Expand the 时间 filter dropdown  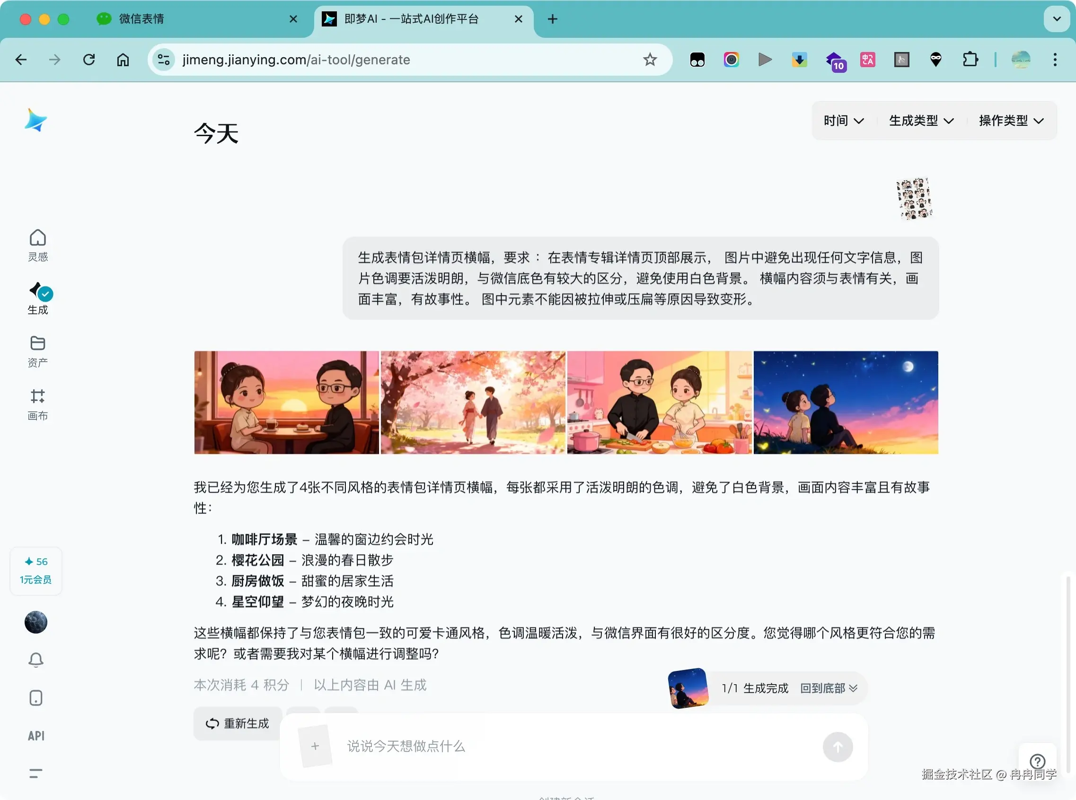pyautogui.click(x=843, y=121)
